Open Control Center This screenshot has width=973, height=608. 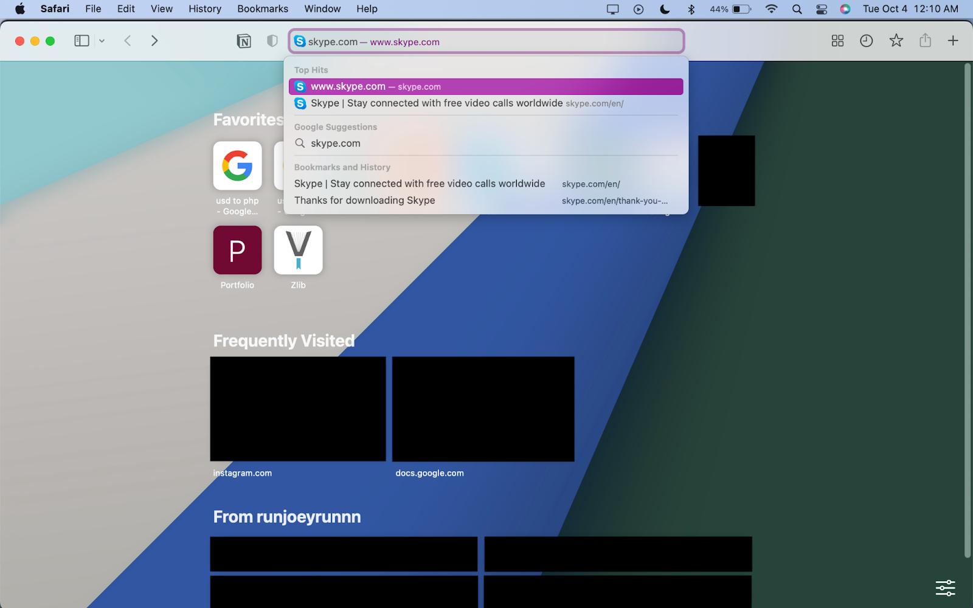click(822, 9)
